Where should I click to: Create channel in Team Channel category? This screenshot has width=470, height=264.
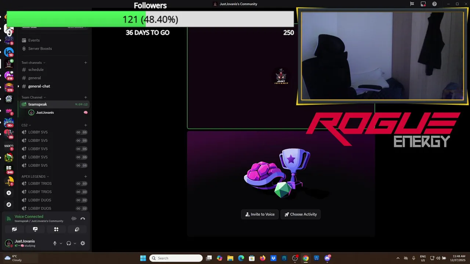[x=86, y=98]
